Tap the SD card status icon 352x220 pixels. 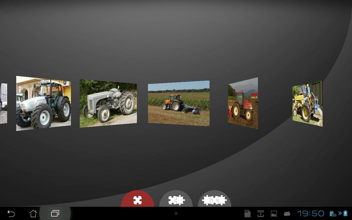pyautogui.click(x=247, y=213)
